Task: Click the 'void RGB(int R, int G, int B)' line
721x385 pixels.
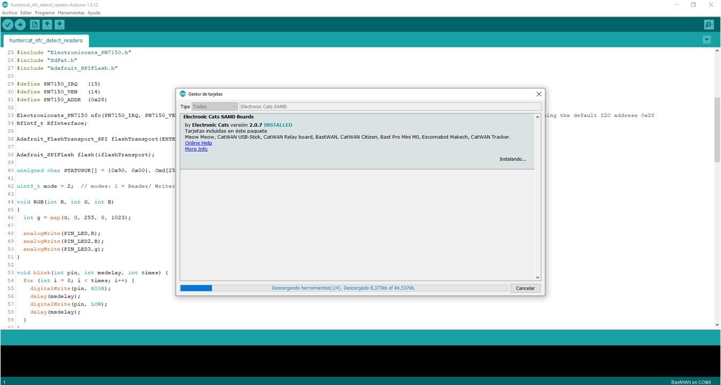Action: click(65, 202)
